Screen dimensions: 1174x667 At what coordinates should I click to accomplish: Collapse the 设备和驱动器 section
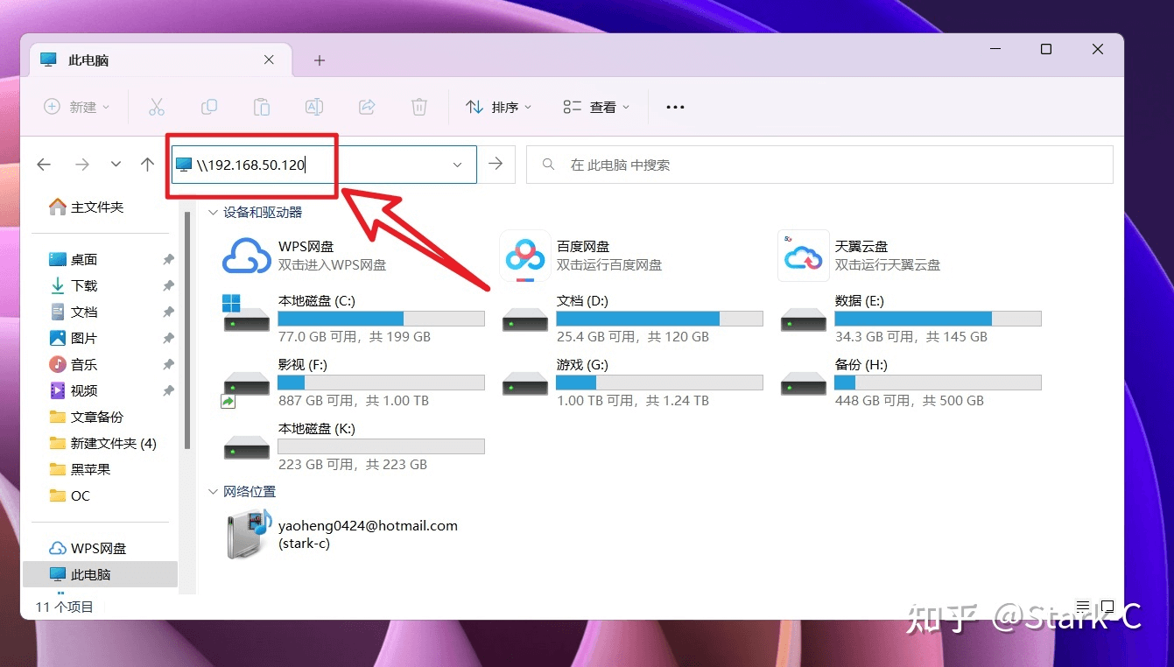point(213,211)
